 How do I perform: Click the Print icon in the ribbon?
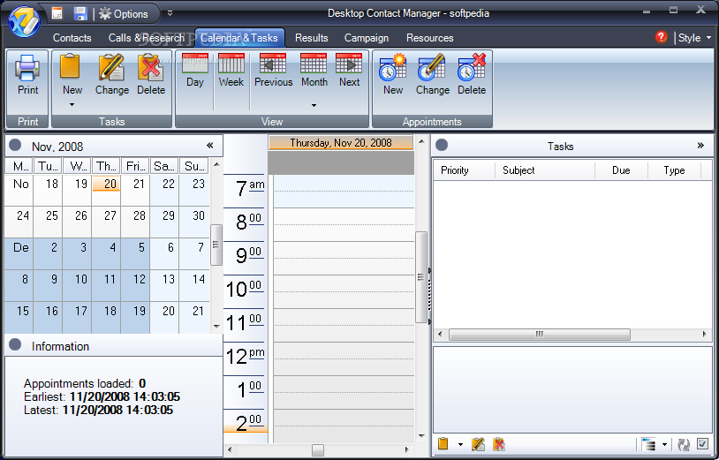click(27, 68)
